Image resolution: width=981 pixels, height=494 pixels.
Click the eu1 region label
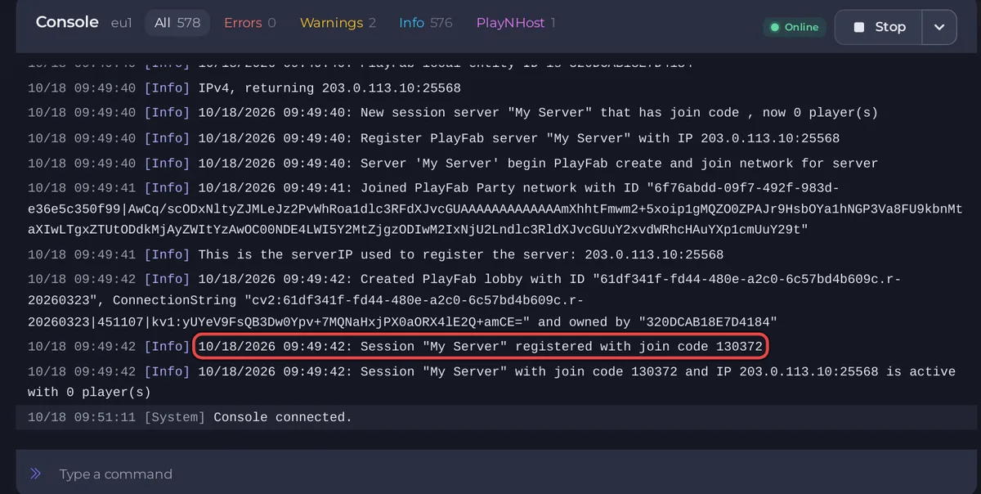coord(121,23)
